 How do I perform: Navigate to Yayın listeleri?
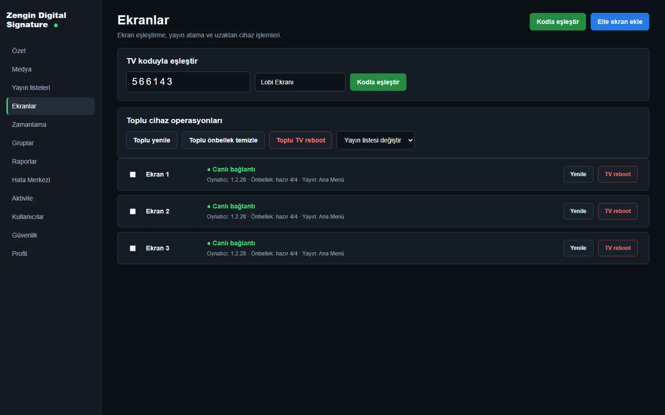click(x=50, y=88)
